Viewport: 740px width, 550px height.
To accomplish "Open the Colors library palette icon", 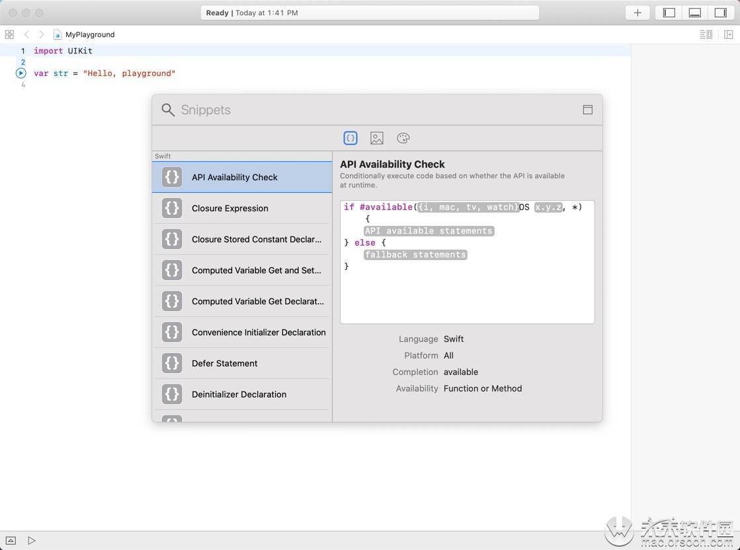I will click(x=403, y=138).
